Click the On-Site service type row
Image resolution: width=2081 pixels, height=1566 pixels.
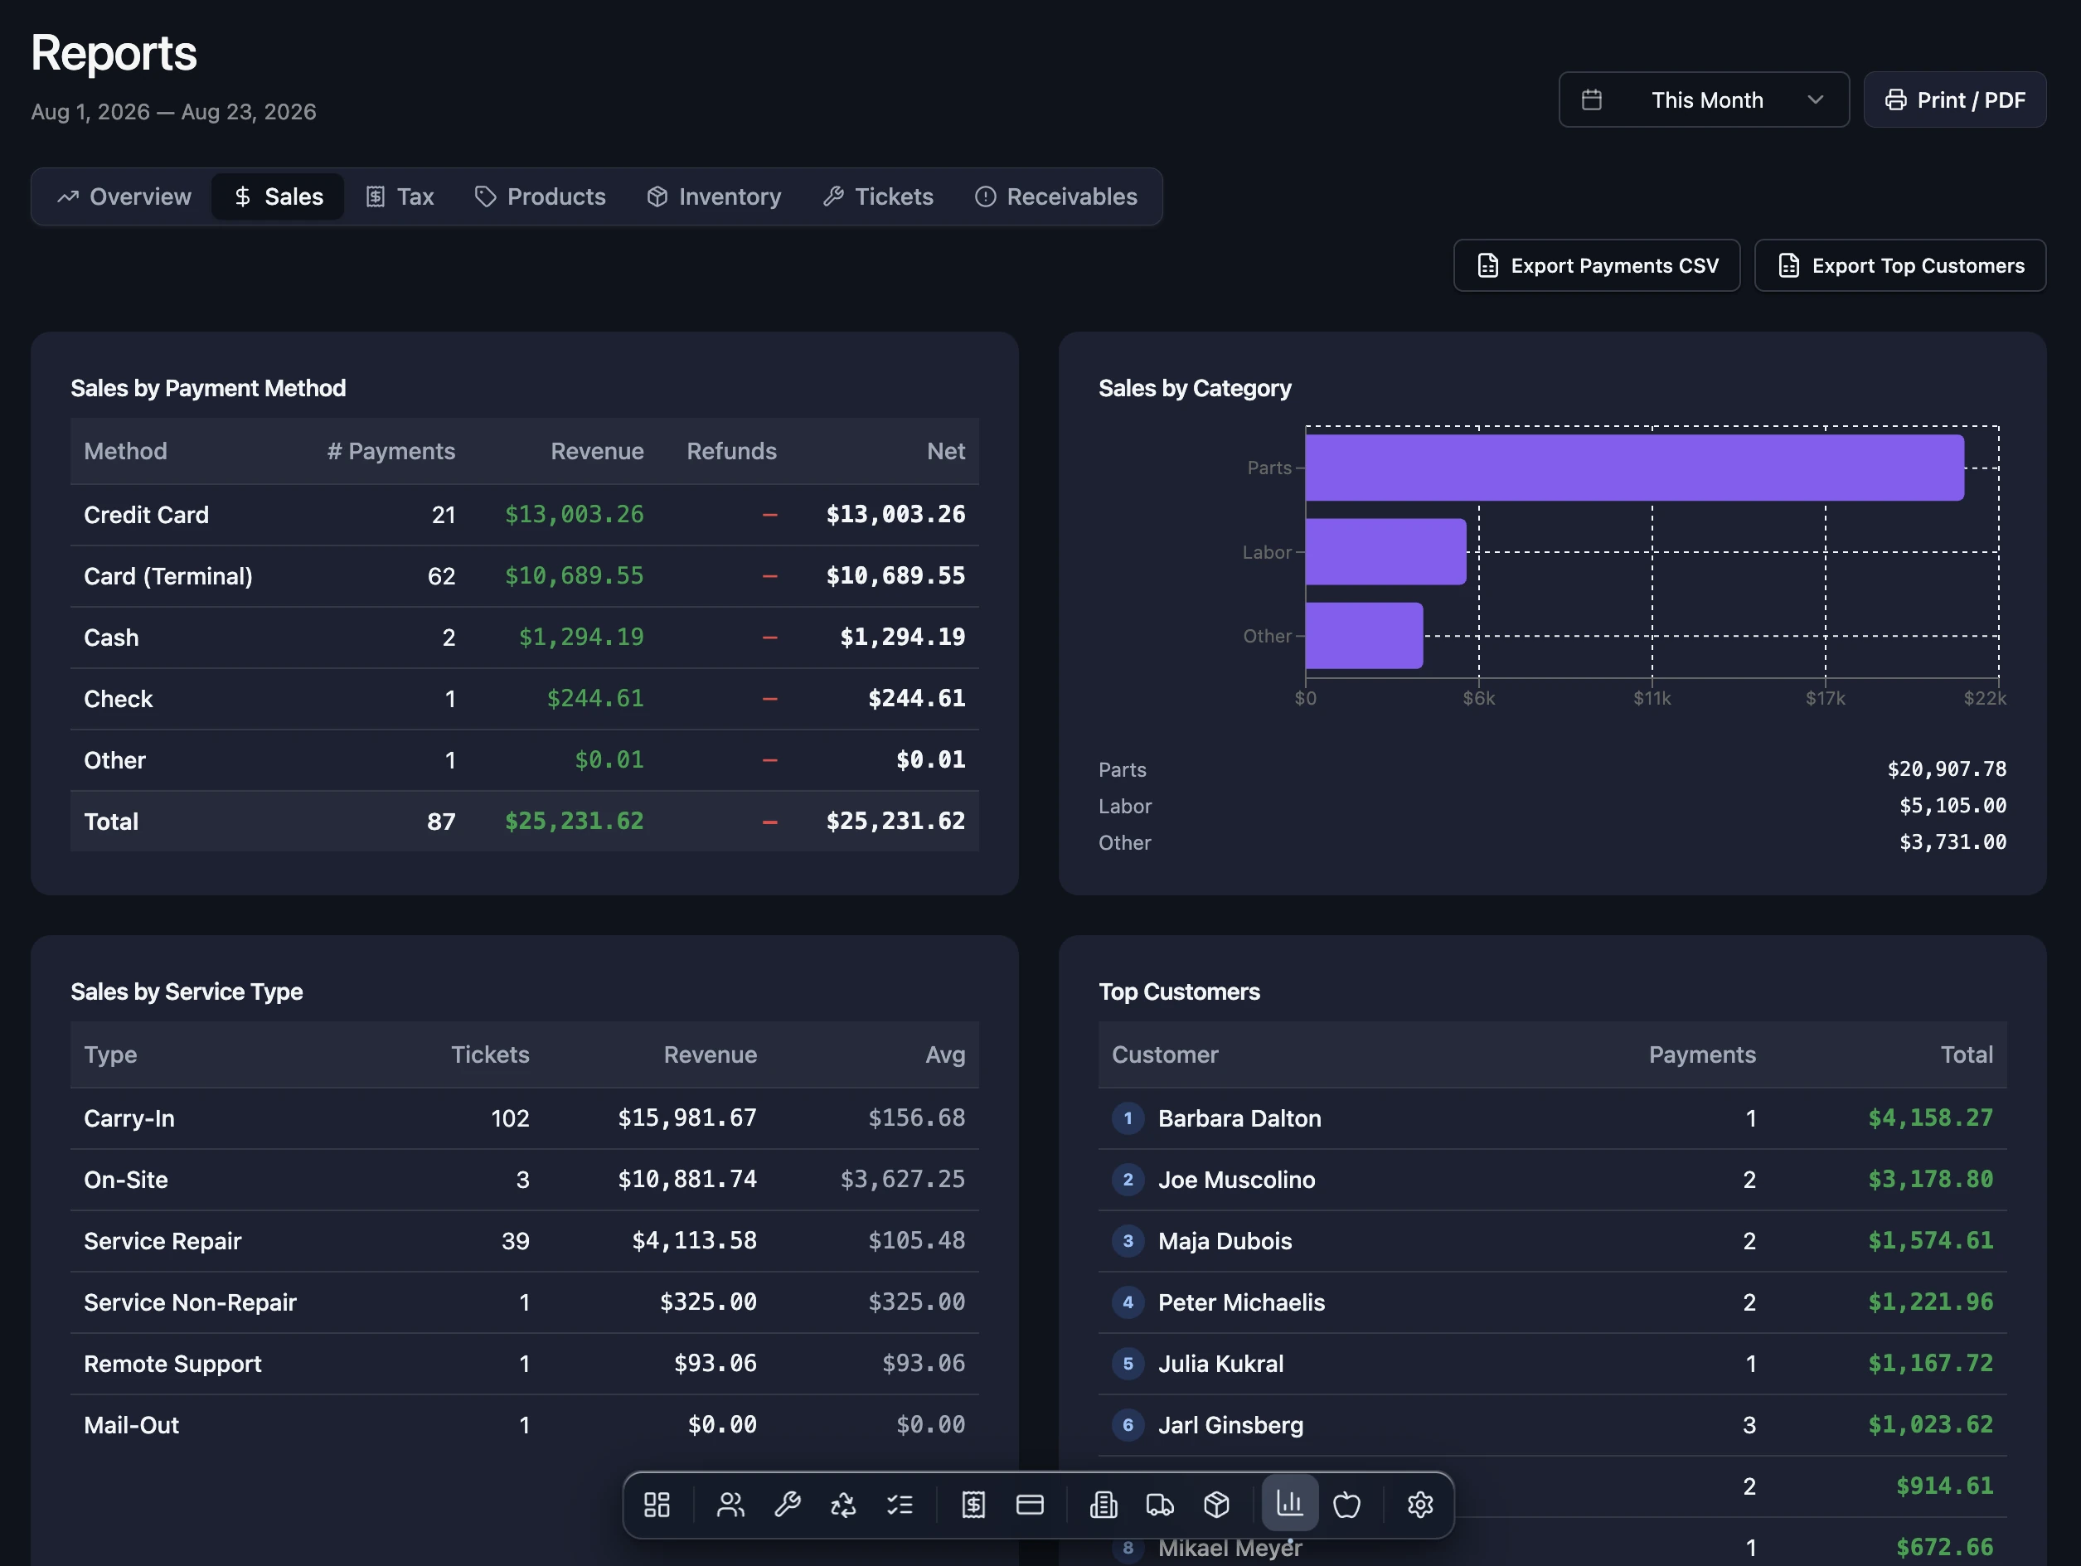pyautogui.click(x=525, y=1180)
